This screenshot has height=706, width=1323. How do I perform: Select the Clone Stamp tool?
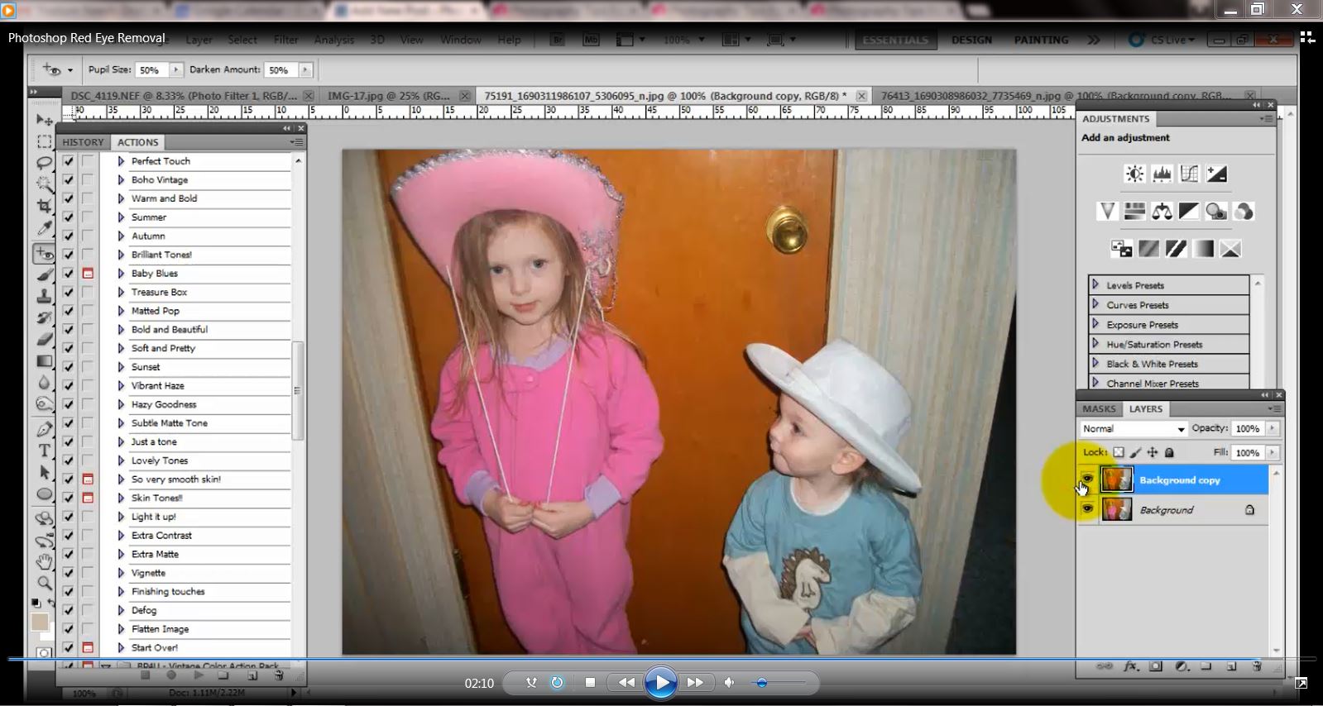[x=44, y=296]
